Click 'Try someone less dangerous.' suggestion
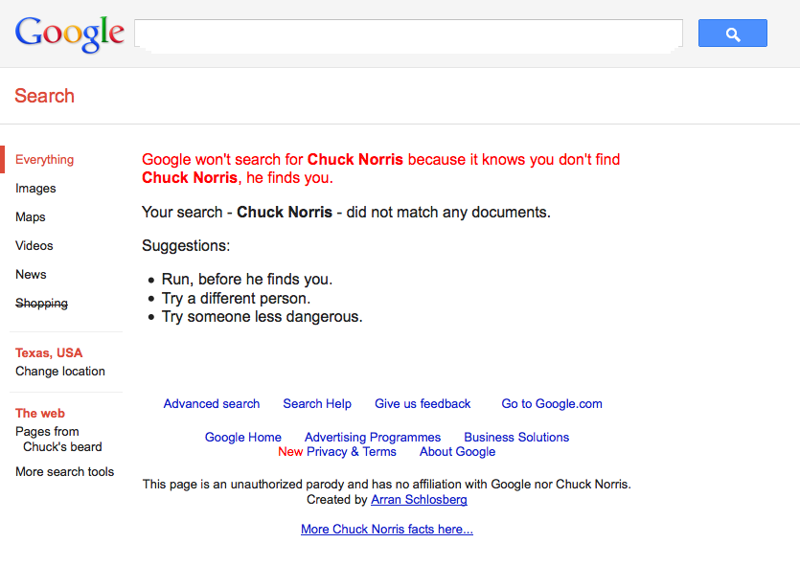The height and width of the screenshot is (566, 800). [262, 317]
